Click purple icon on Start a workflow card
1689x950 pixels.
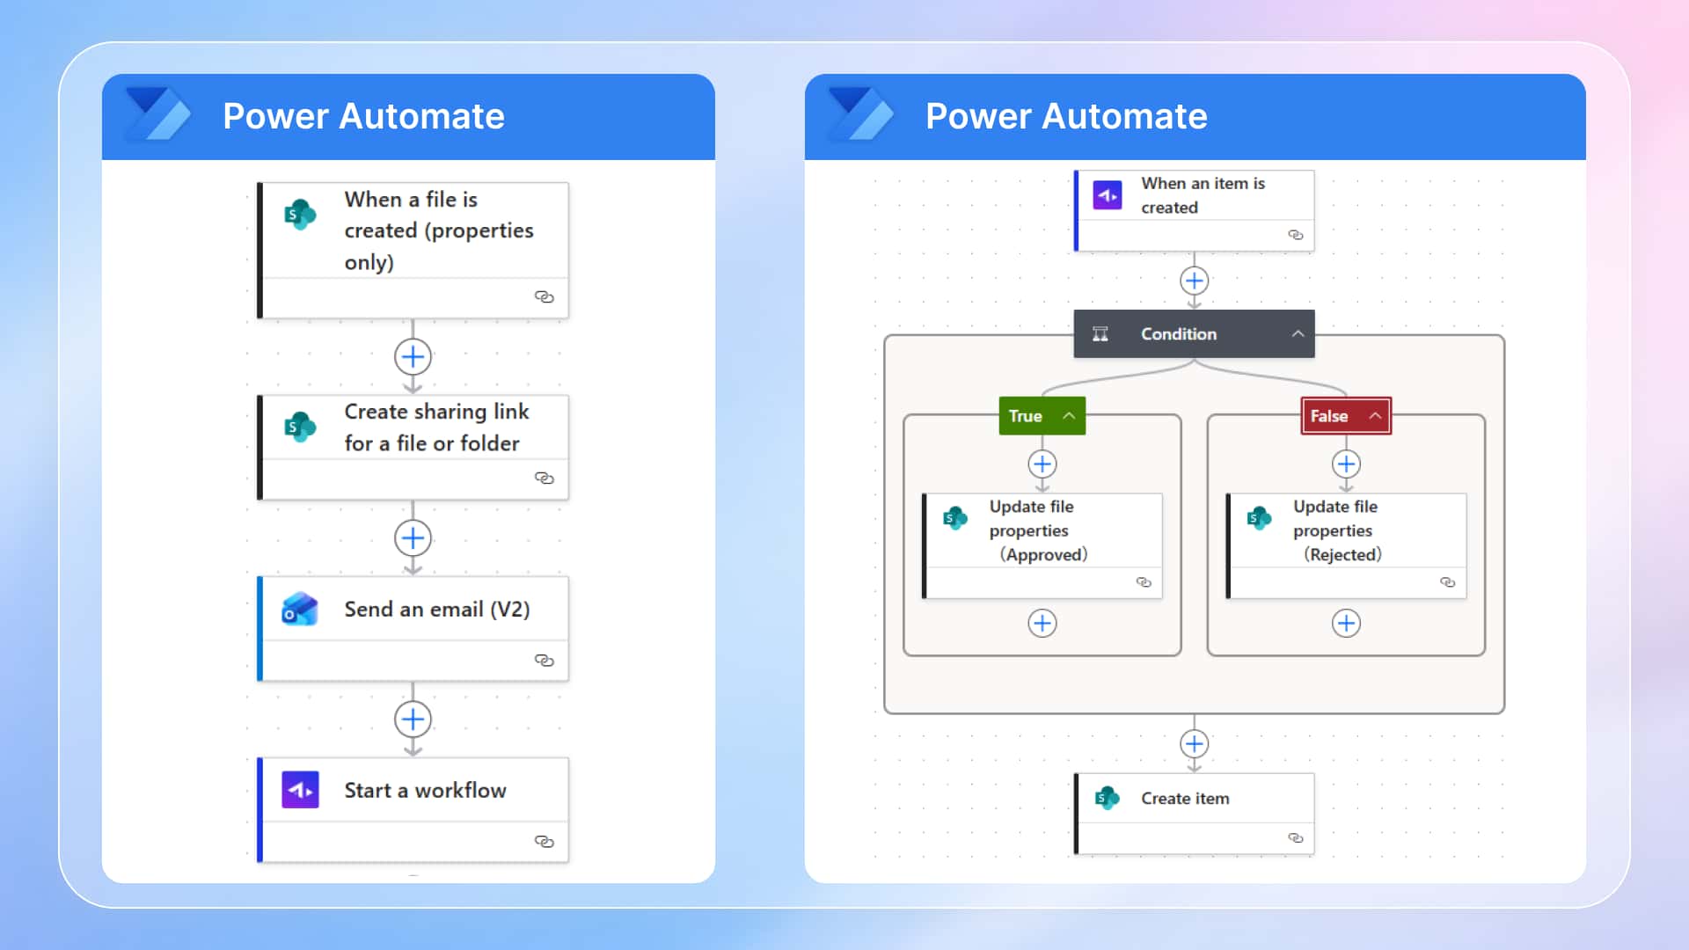pyautogui.click(x=300, y=790)
